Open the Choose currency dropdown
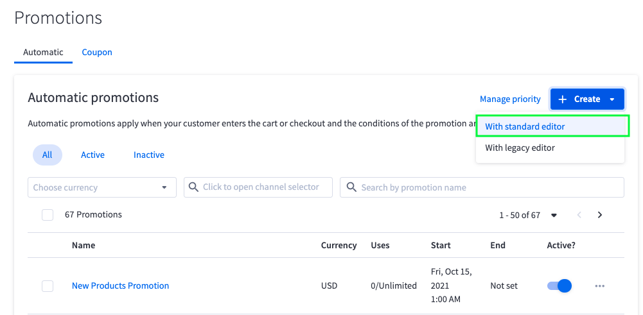This screenshot has width=643, height=315. point(102,187)
